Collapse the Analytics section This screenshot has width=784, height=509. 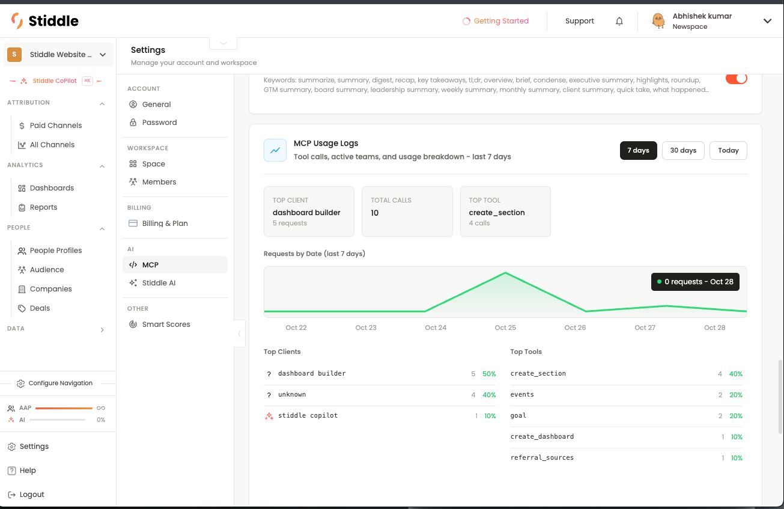(x=102, y=166)
